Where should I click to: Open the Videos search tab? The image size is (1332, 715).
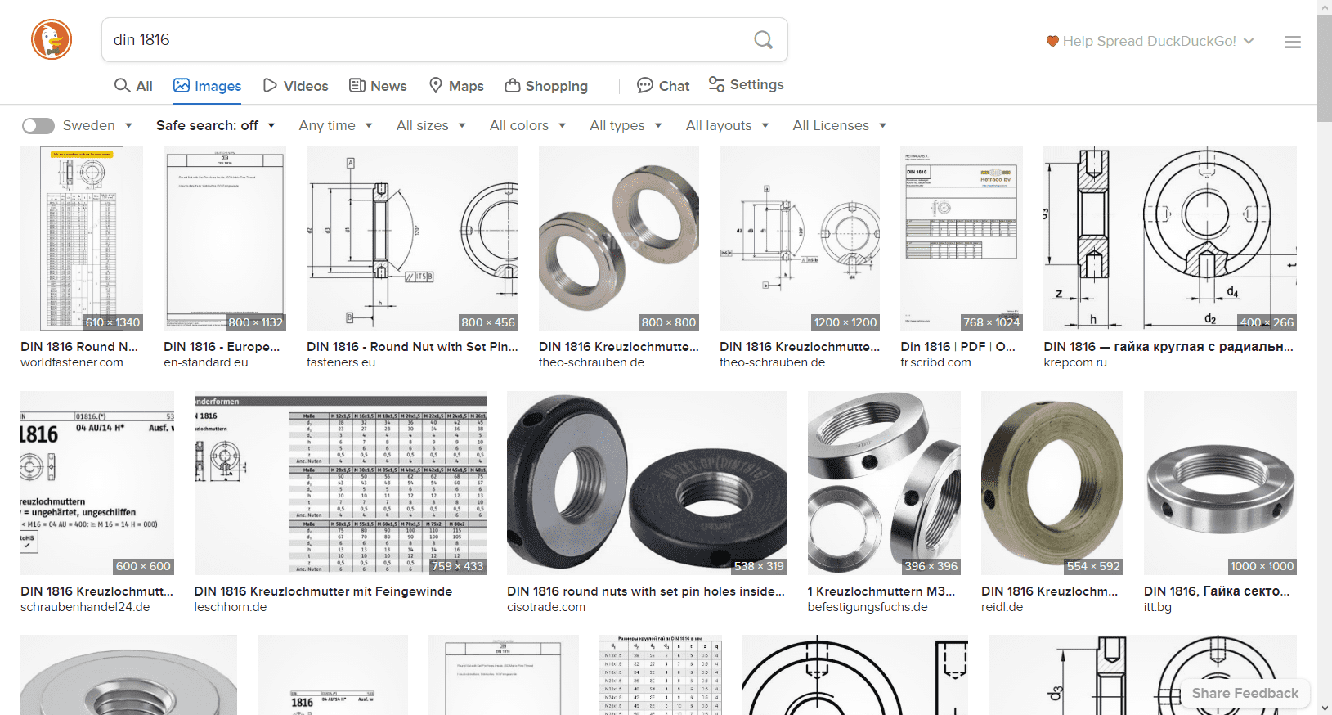coord(295,86)
